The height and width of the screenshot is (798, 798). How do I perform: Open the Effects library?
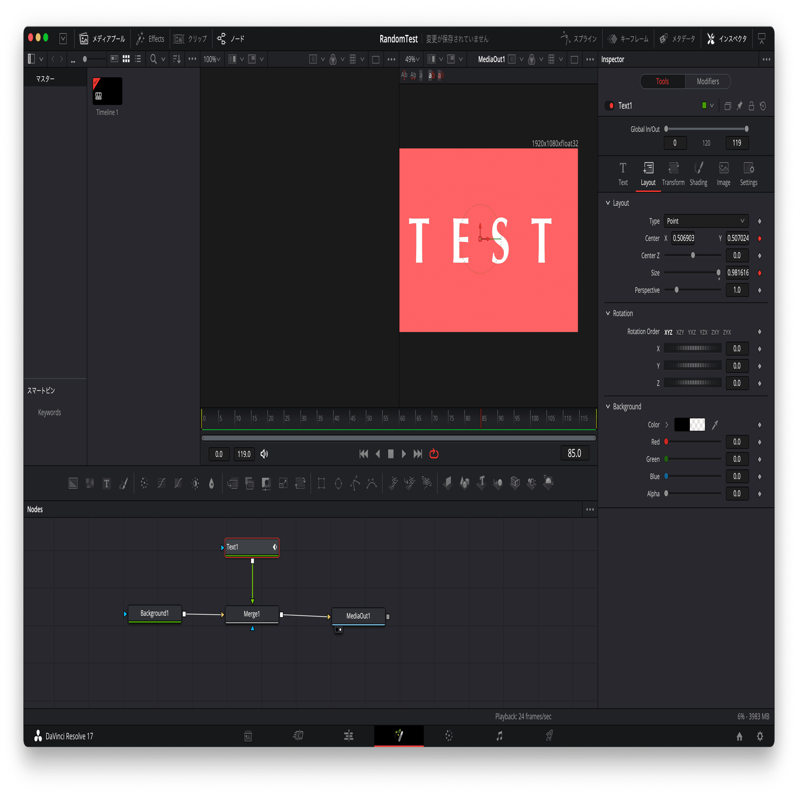(150, 38)
